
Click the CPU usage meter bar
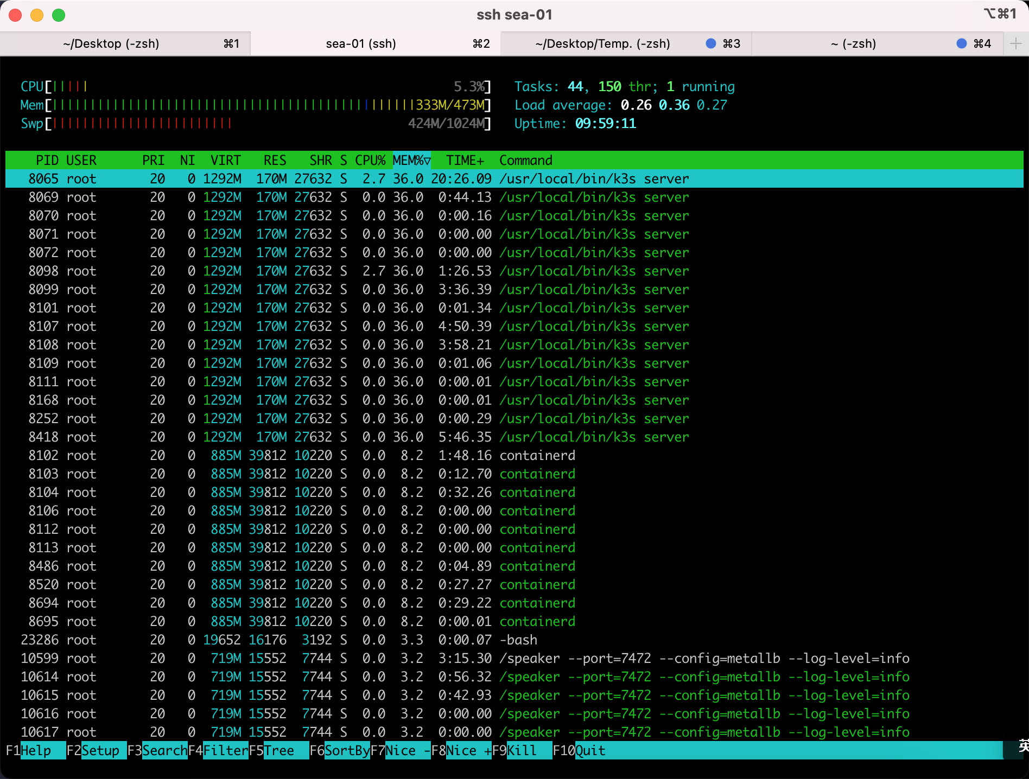coord(256,86)
